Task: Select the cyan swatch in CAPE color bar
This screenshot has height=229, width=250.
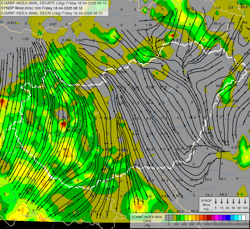Action: point(236,218)
